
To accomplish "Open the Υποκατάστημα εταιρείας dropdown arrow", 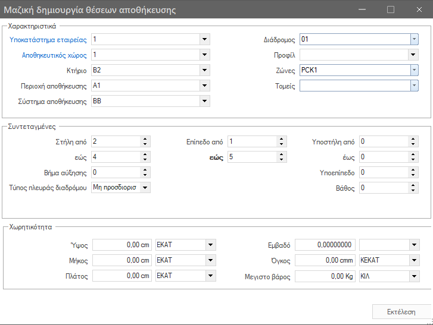I will pos(204,39).
